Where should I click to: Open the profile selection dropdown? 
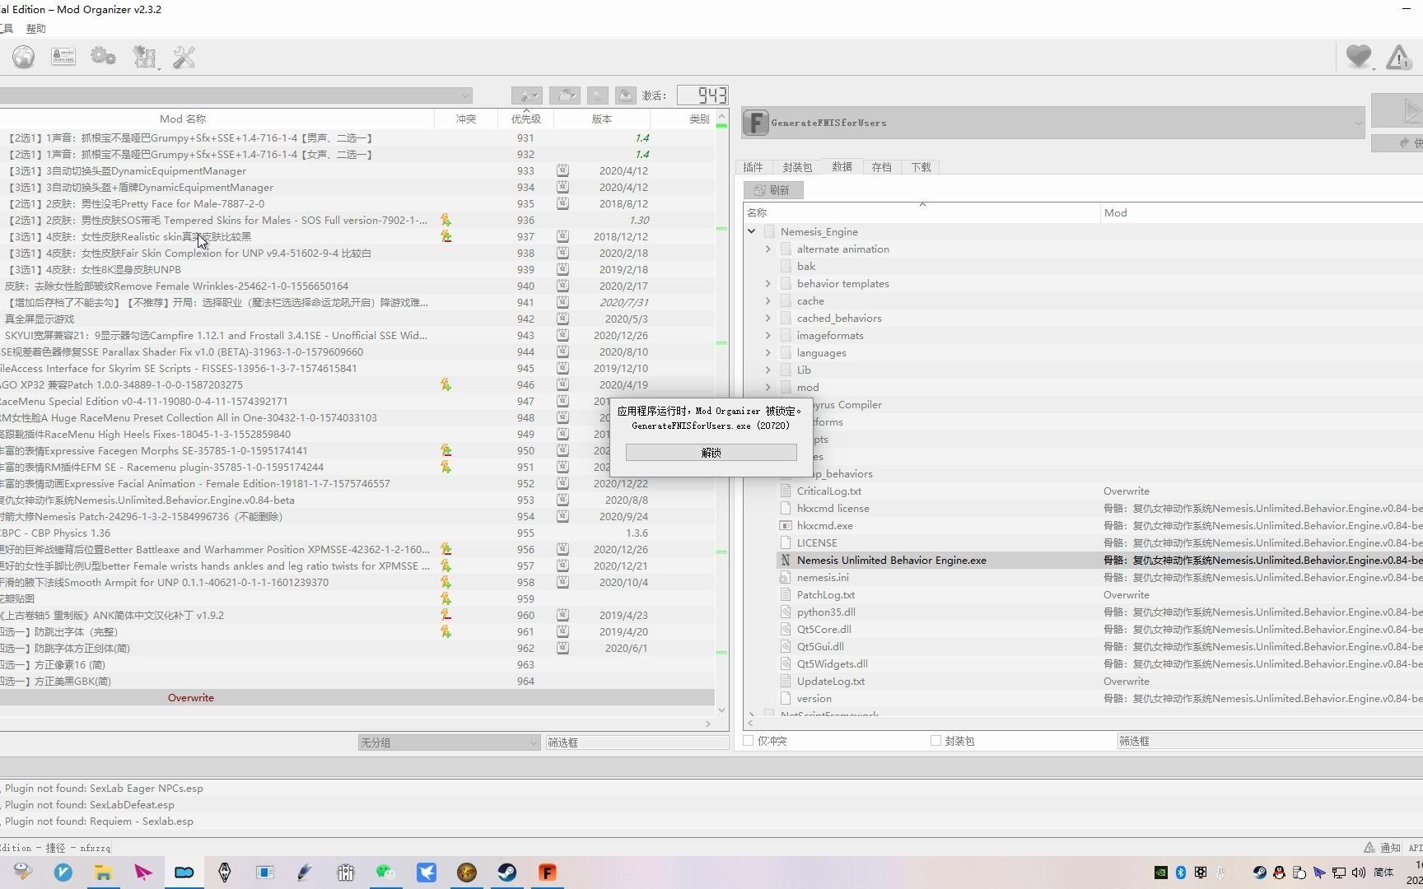(x=236, y=95)
